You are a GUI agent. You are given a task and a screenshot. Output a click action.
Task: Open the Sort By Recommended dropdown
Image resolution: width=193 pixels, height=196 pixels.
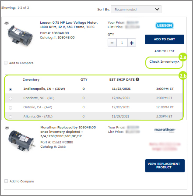tap(136, 9)
